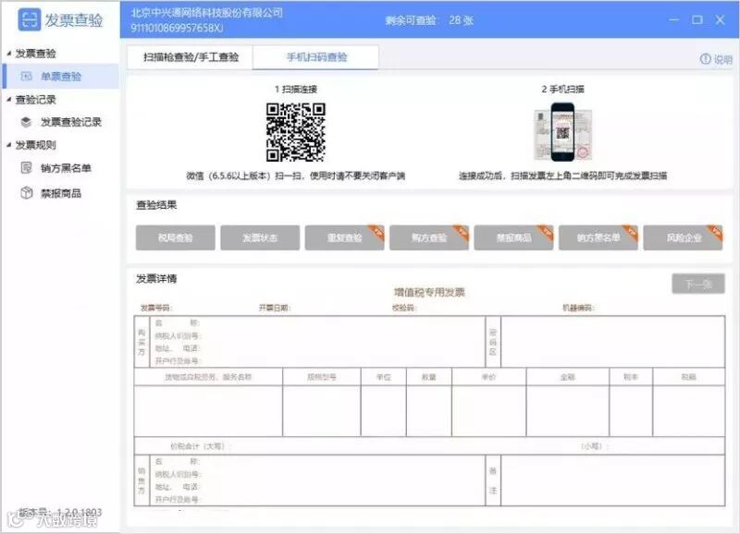Click the 销方黑名单 document icon

(x=27, y=167)
